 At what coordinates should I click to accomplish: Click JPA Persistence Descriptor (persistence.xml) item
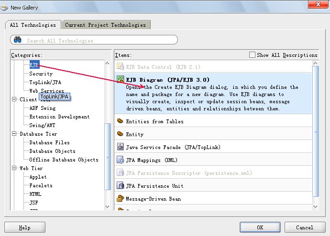click(x=213, y=172)
